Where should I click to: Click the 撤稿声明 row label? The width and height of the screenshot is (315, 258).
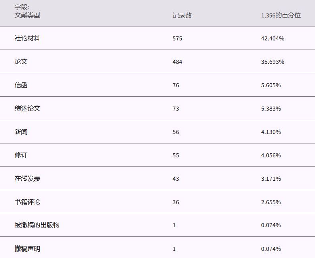coord(27,249)
